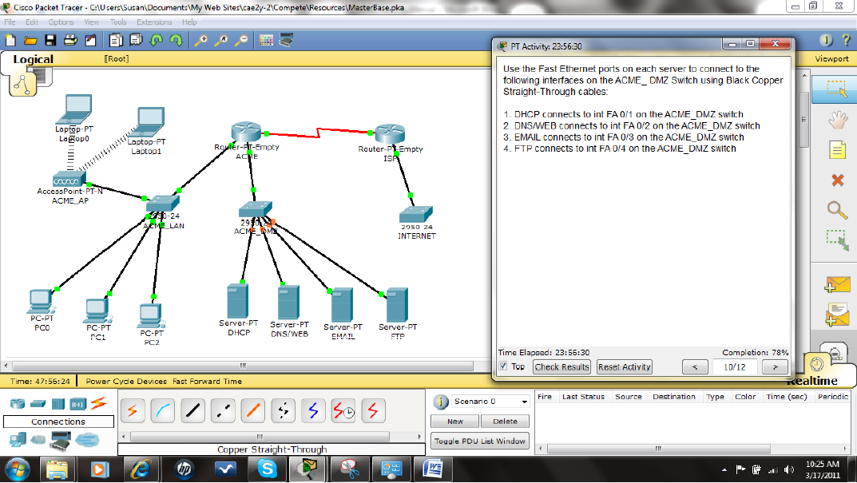The image size is (857, 483).
Task: Select automatic connection type lightning icon
Action: point(133,411)
